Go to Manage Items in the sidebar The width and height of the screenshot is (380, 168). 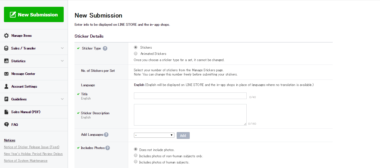[x=22, y=36]
